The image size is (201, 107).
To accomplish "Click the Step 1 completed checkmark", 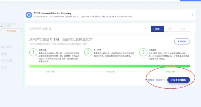I will 53,72.
